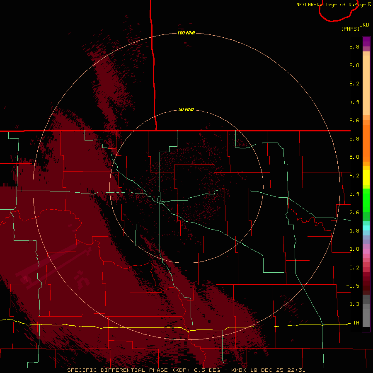Click the 9.0 scale value
Screen dimensions: 373x373
tap(354, 65)
